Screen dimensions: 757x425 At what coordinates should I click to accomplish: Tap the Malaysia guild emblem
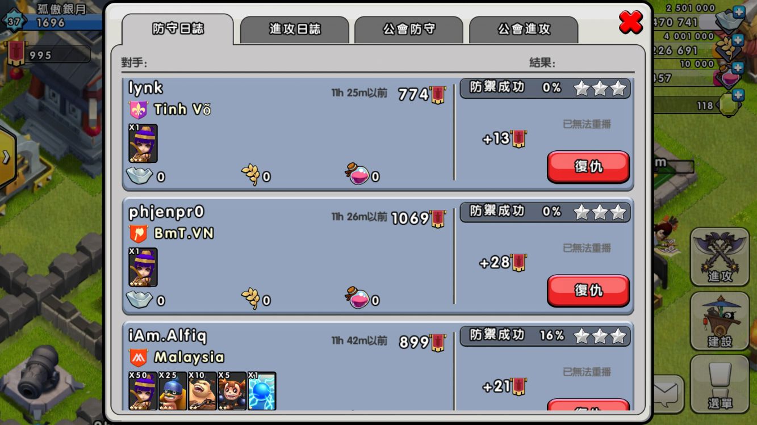point(139,357)
